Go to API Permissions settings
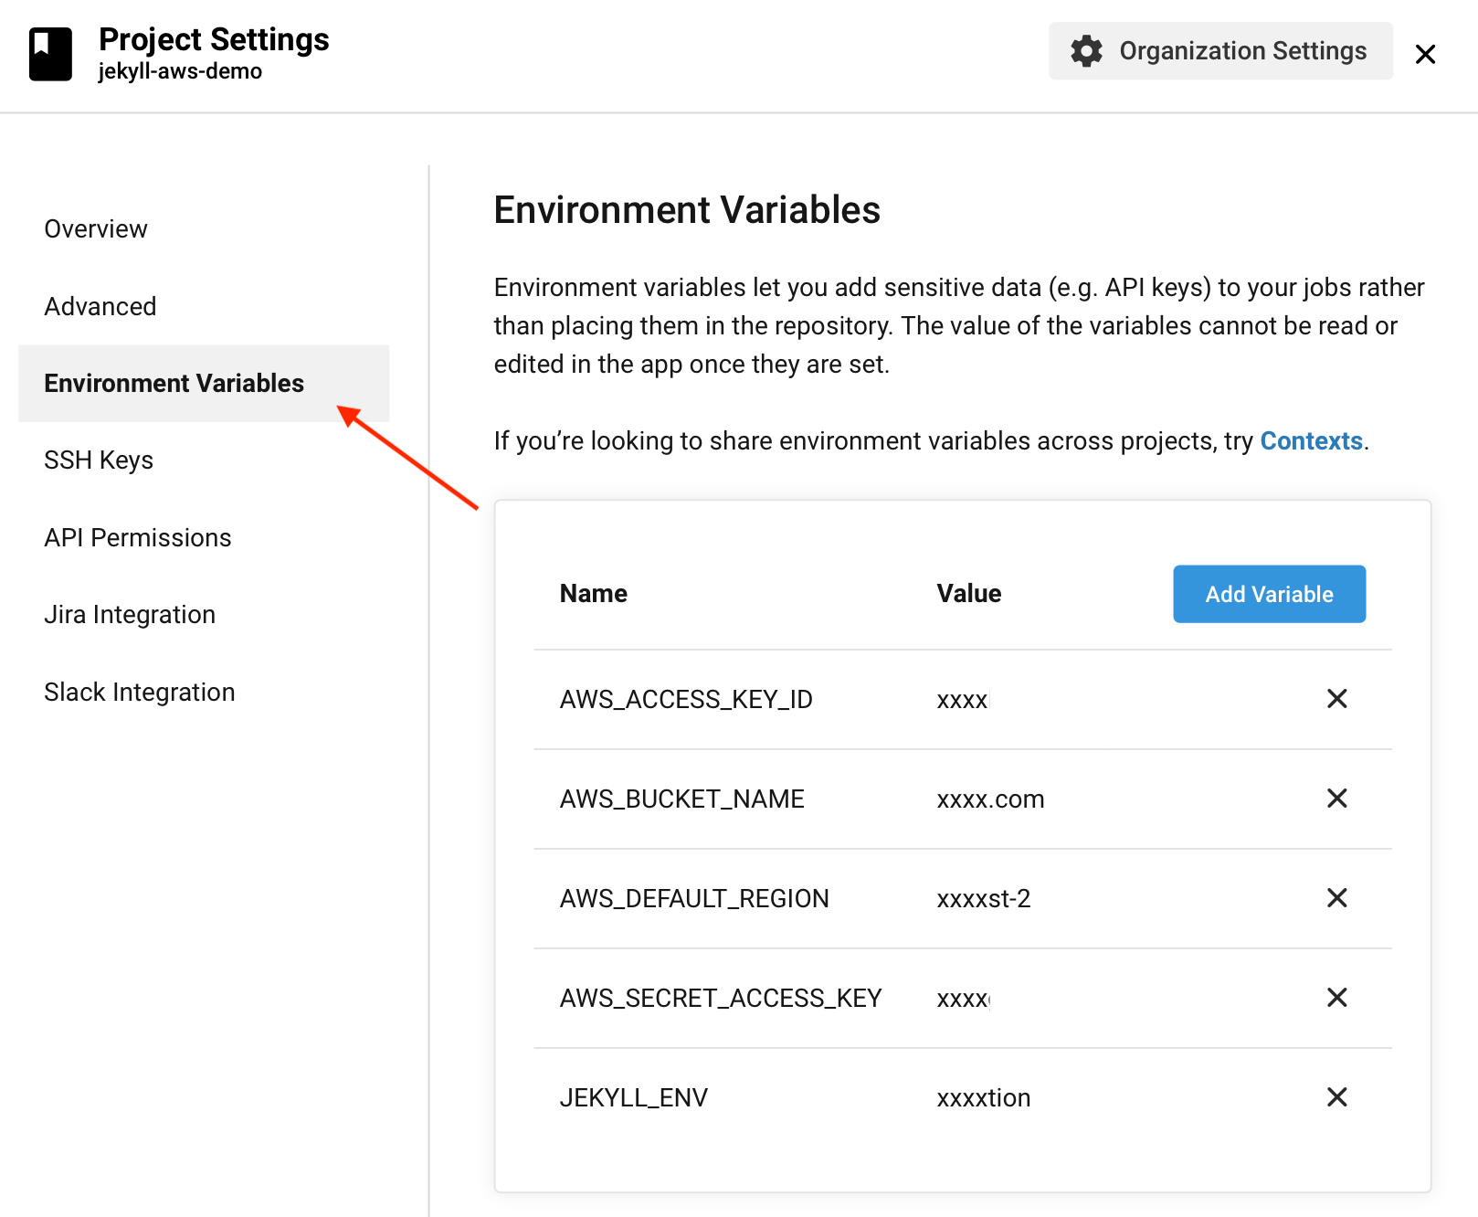The image size is (1478, 1217). (x=138, y=537)
